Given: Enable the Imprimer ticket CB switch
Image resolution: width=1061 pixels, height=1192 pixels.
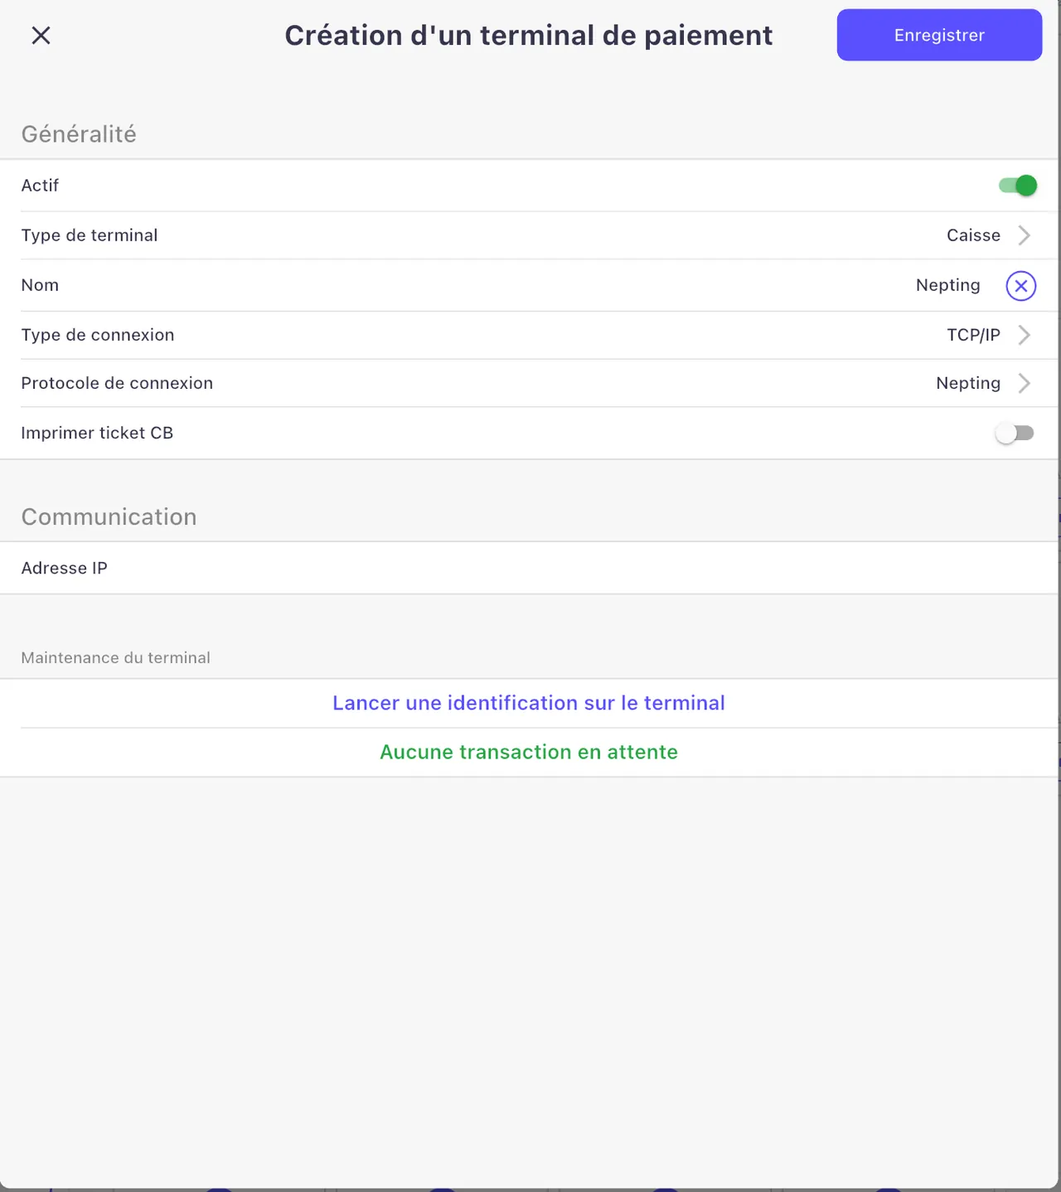Looking at the screenshot, I should click(1015, 433).
